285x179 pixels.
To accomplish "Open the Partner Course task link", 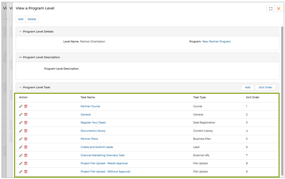I will tap(90, 106).
